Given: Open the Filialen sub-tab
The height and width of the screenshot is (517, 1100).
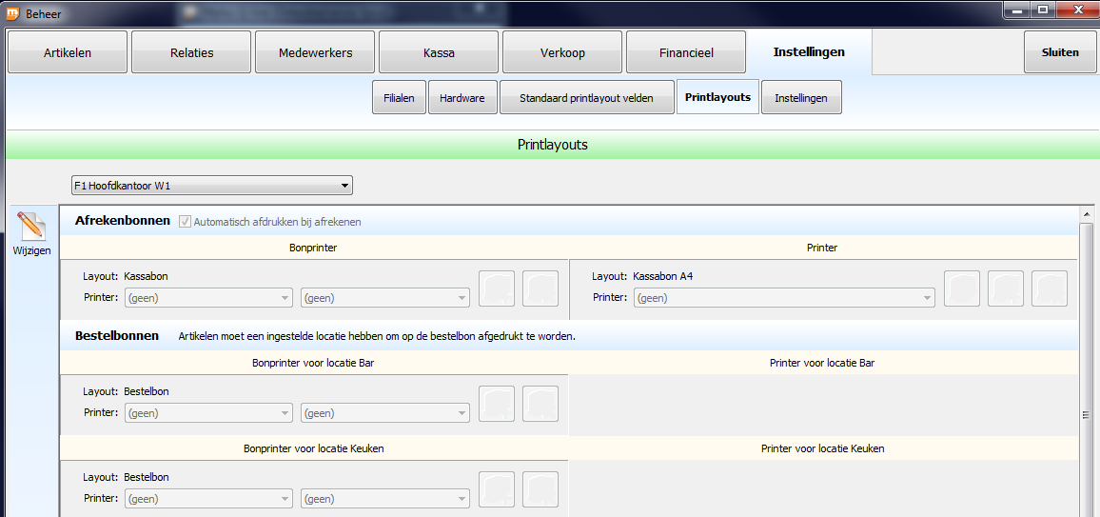Looking at the screenshot, I should point(399,97).
